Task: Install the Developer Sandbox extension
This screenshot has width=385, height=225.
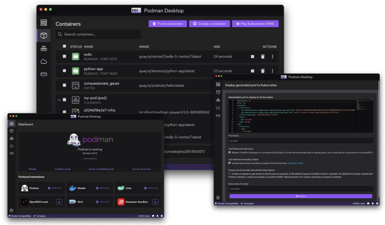Action: tap(155, 202)
